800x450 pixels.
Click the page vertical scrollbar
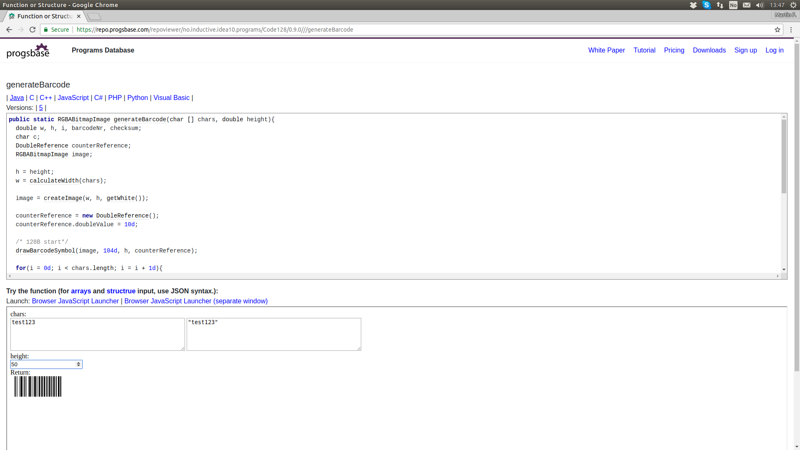click(797, 207)
